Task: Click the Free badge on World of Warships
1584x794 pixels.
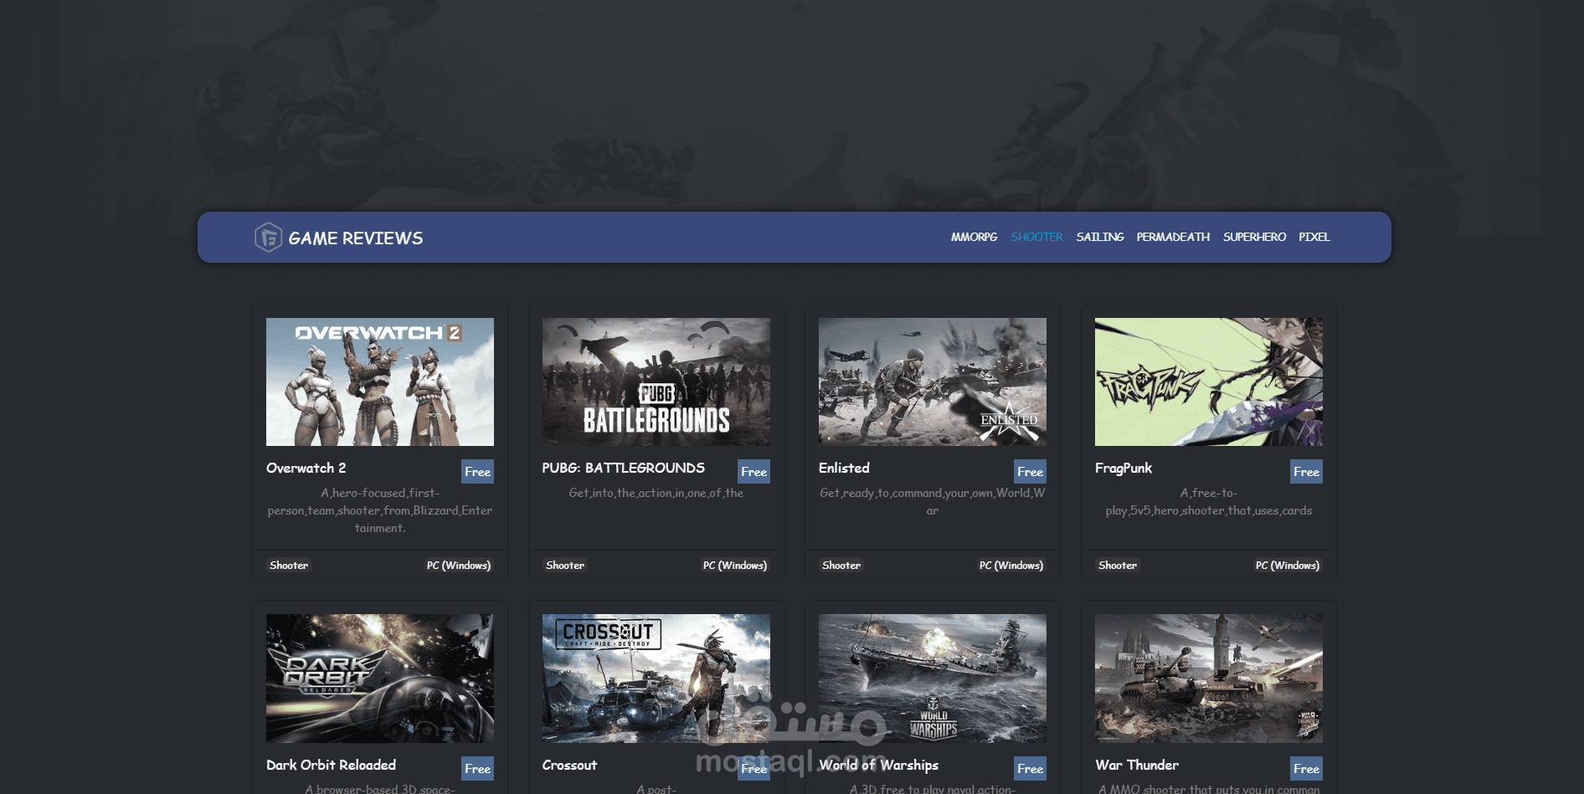Action: (1030, 769)
